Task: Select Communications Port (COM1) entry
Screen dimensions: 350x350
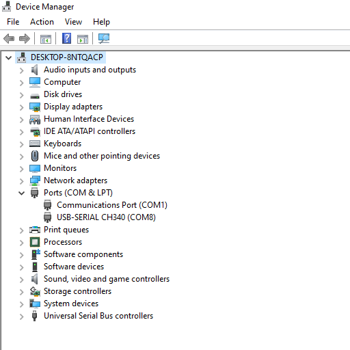Action: [112, 205]
